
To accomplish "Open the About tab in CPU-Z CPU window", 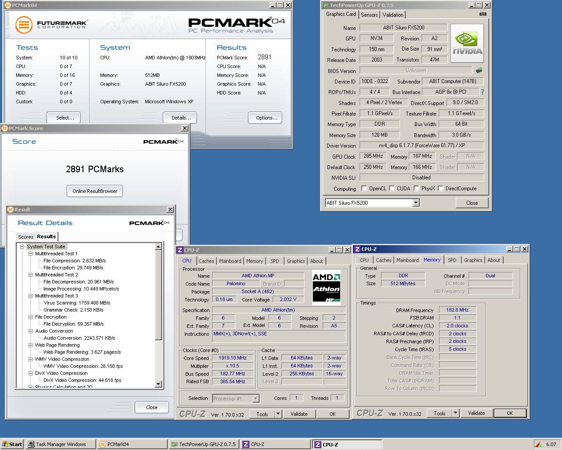I will click(316, 261).
